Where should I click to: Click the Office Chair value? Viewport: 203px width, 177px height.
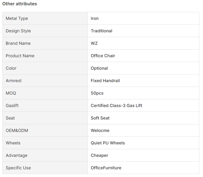[103, 56]
